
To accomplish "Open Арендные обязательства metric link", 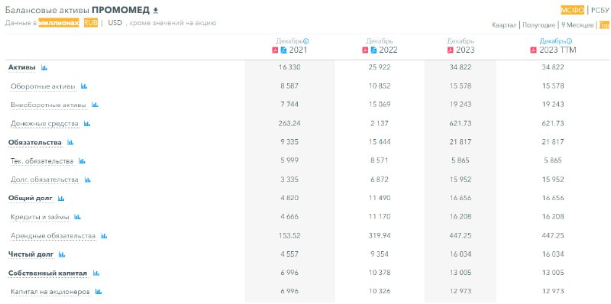I will 53,236.
